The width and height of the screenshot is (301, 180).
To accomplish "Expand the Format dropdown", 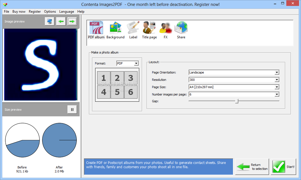I will click(136, 63).
